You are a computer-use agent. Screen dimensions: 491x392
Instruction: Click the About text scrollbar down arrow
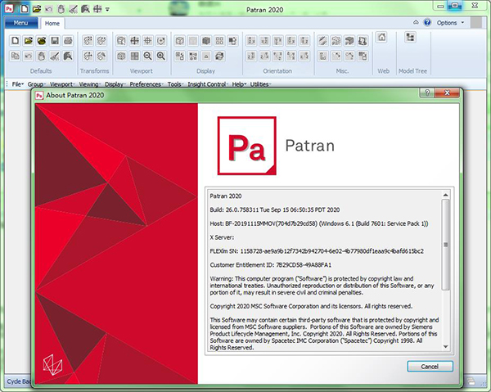pos(446,347)
